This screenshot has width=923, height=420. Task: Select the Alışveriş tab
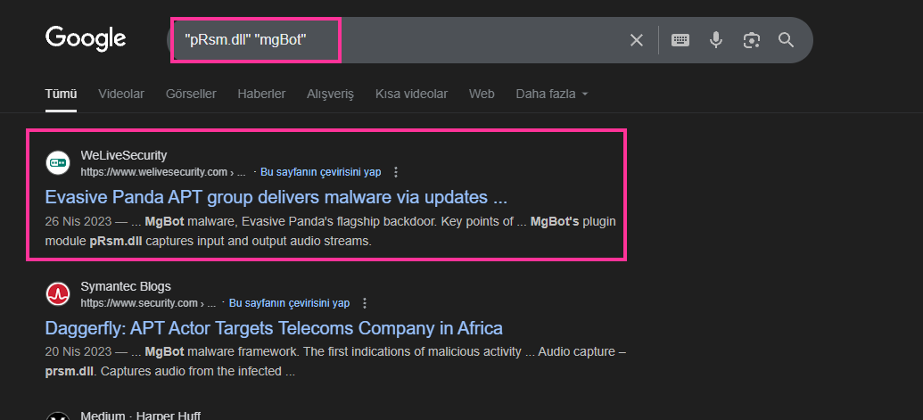coord(330,95)
